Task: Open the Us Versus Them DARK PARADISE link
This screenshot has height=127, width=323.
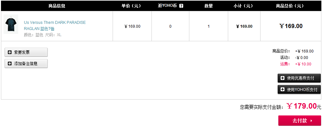Action: pos(55,22)
